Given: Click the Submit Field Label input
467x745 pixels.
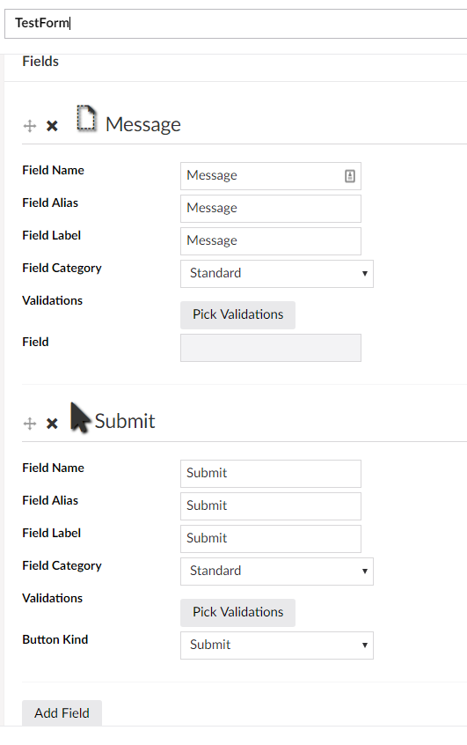Looking at the screenshot, I should (x=271, y=539).
